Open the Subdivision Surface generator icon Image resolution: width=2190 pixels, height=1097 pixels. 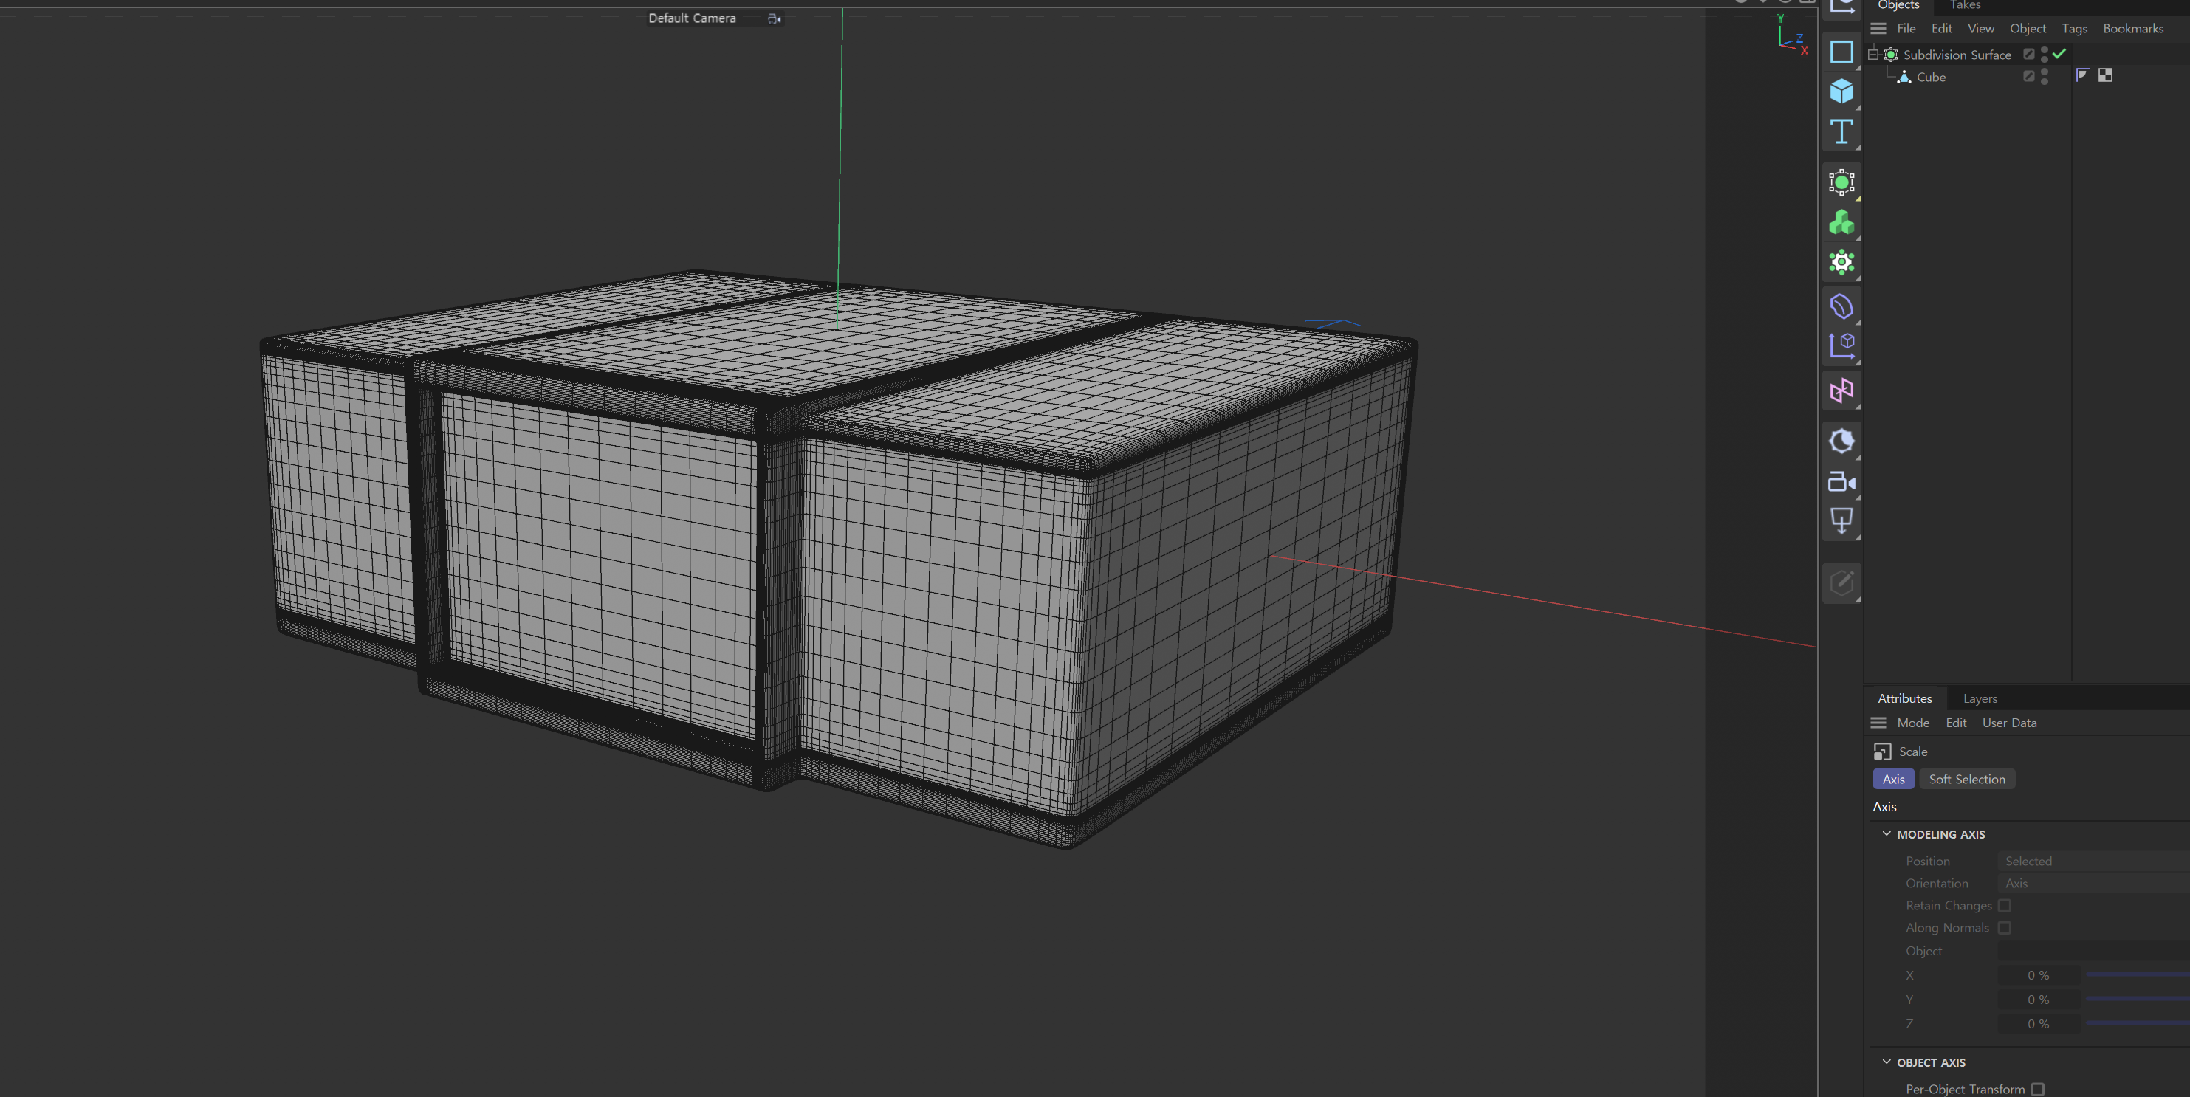(1841, 182)
